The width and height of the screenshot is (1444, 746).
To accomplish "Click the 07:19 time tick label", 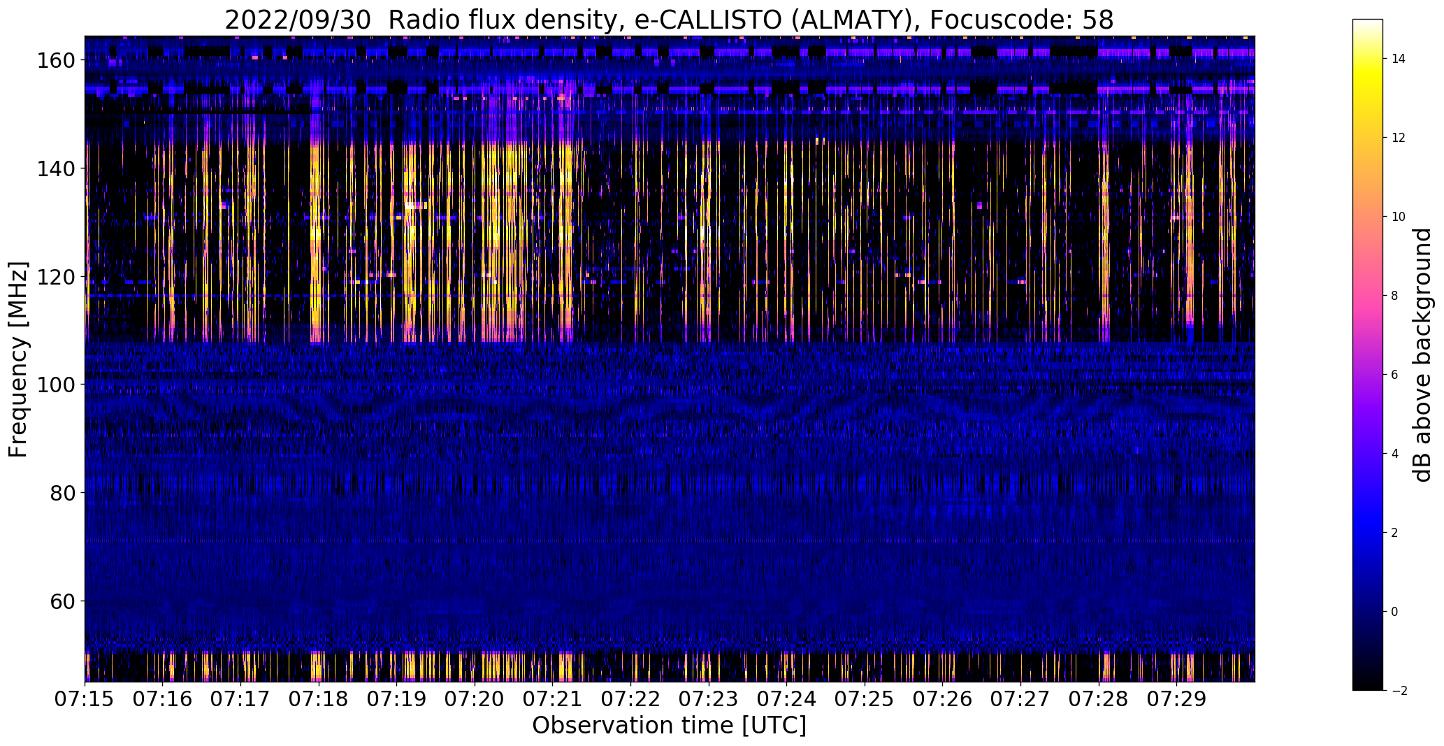I will click(x=397, y=699).
